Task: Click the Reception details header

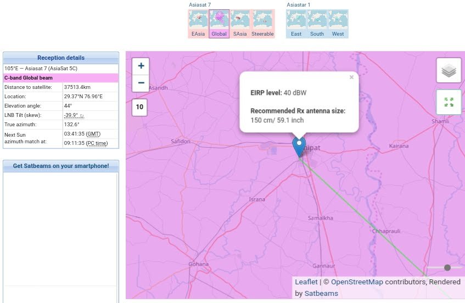Action: click(61, 58)
